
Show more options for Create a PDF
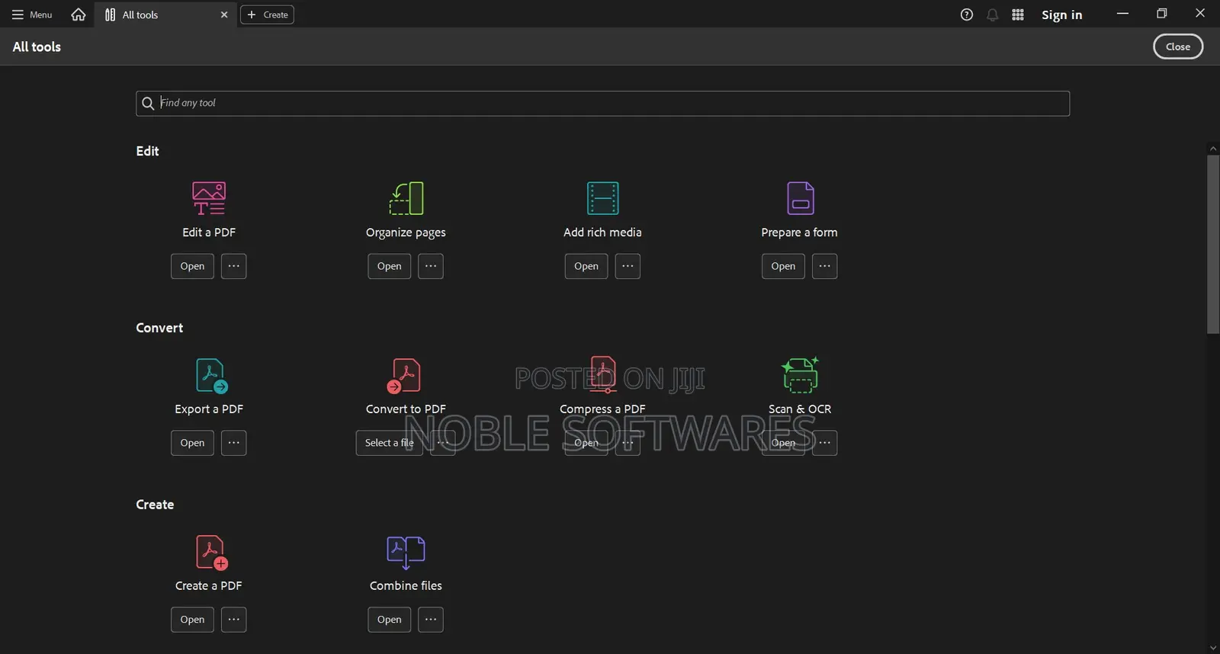(234, 620)
